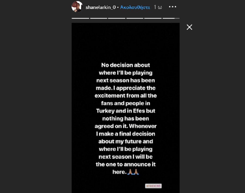This screenshot has height=193, width=245.
Task: Tap the #FAKENEWS hashtag sticker
Action: (x=153, y=186)
